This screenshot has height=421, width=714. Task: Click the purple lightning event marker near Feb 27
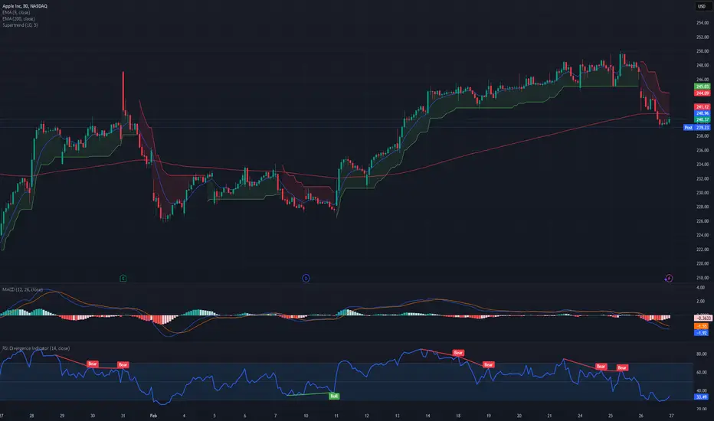[669, 278]
